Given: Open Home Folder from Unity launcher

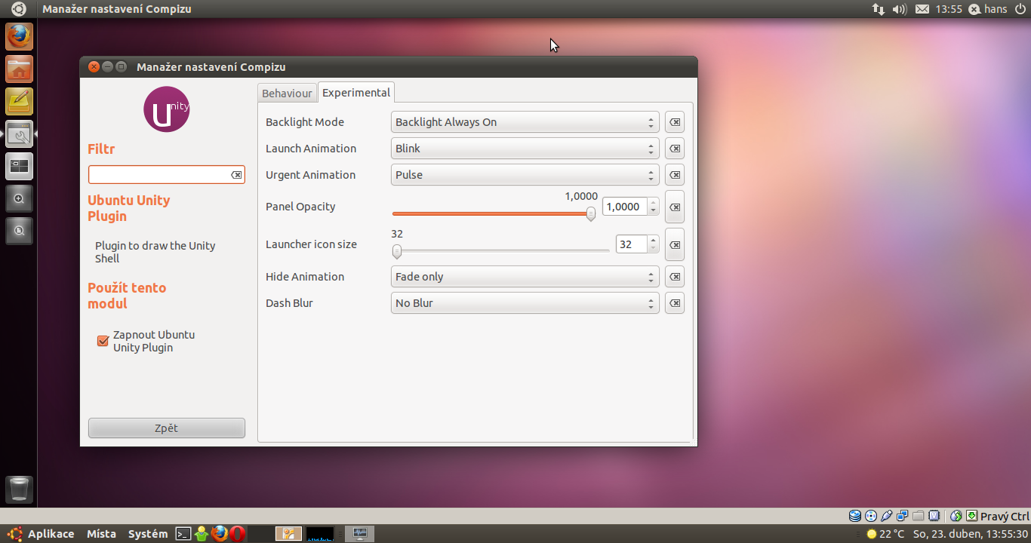Looking at the screenshot, I should [19, 69].
